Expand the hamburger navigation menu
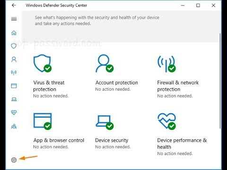 14,19
